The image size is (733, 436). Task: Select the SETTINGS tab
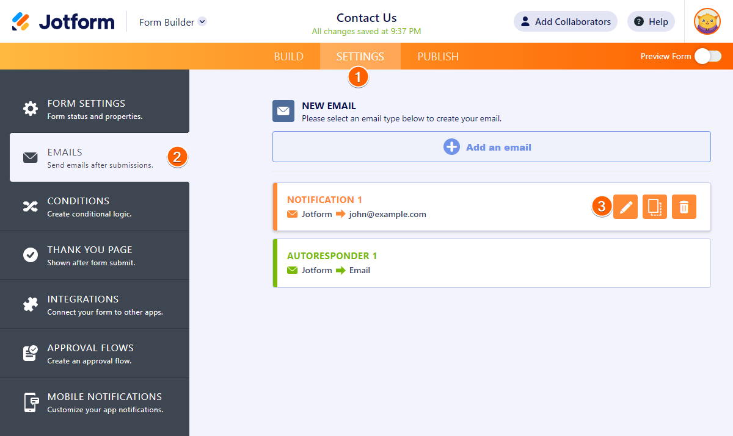pos(360,57)
